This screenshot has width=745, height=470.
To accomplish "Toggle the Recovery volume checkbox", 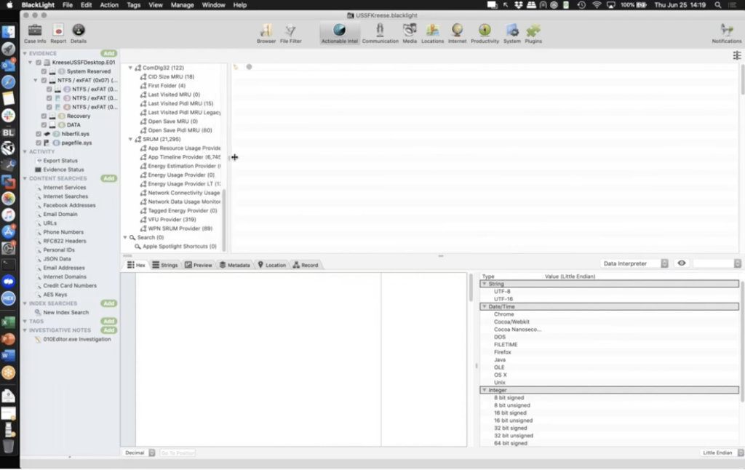I will [44, 116].
